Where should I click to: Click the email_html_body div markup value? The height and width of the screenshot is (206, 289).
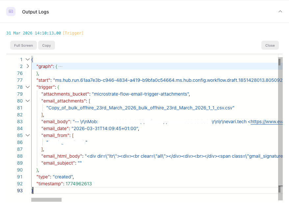coord(184,156)
